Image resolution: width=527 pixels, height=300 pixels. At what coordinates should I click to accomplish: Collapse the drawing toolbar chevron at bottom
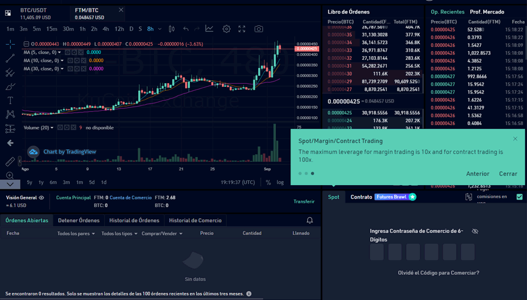pos(10,185)
